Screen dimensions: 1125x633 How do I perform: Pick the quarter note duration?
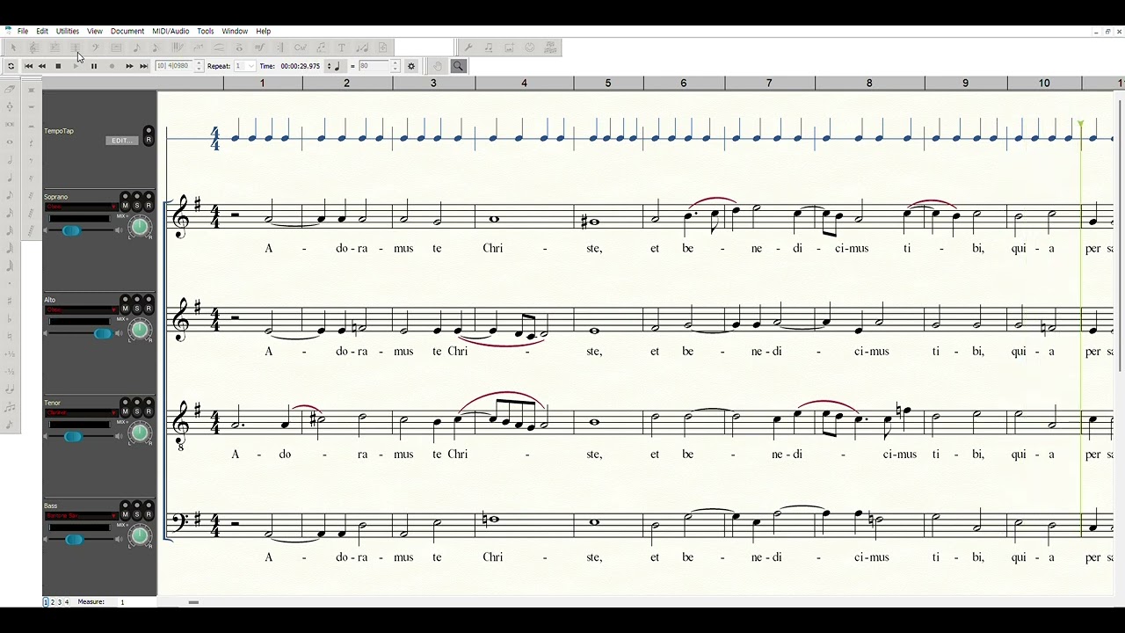(10, 178)
